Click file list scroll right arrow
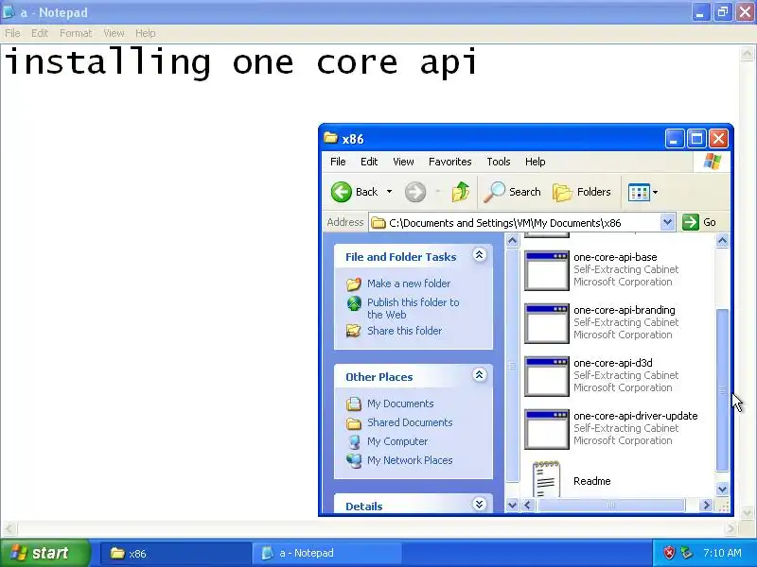 pyautogui.click(x=706, y=505)
